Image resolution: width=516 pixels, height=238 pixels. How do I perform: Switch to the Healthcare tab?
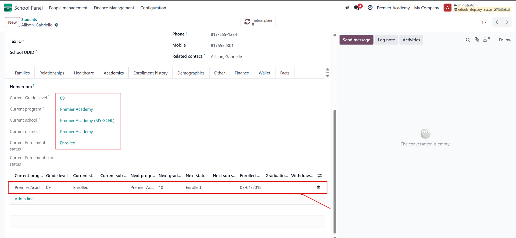(84, 73)
